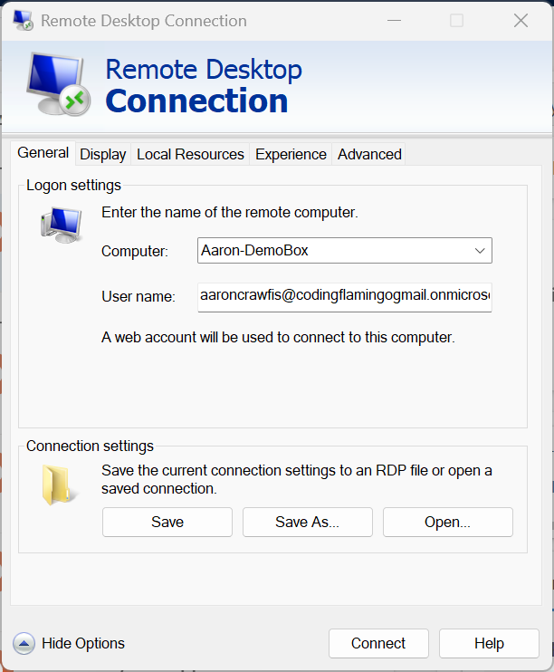The height and width of the screenshot is (672, 554).
Task: Click into the User name field
Action: coord(345,296)
